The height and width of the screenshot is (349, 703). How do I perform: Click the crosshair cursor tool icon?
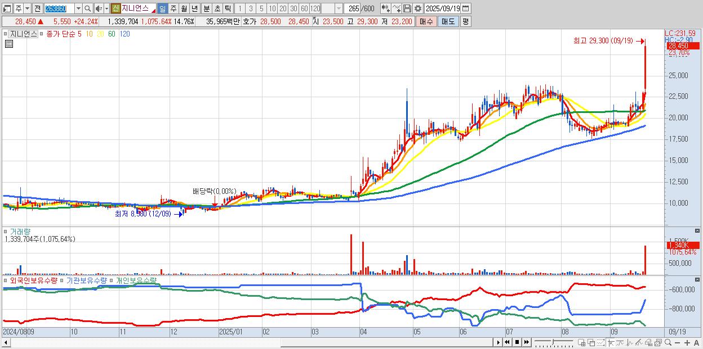[611, 342]
